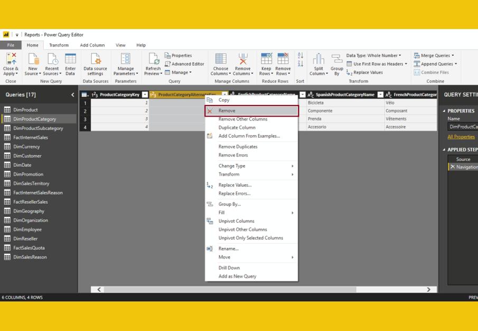The height and width of the screenshot is (331, 478).
Task: Click the Keep Rows icon
Action: 266,59
